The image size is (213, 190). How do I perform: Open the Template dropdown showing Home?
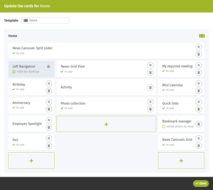pos(45,20)
